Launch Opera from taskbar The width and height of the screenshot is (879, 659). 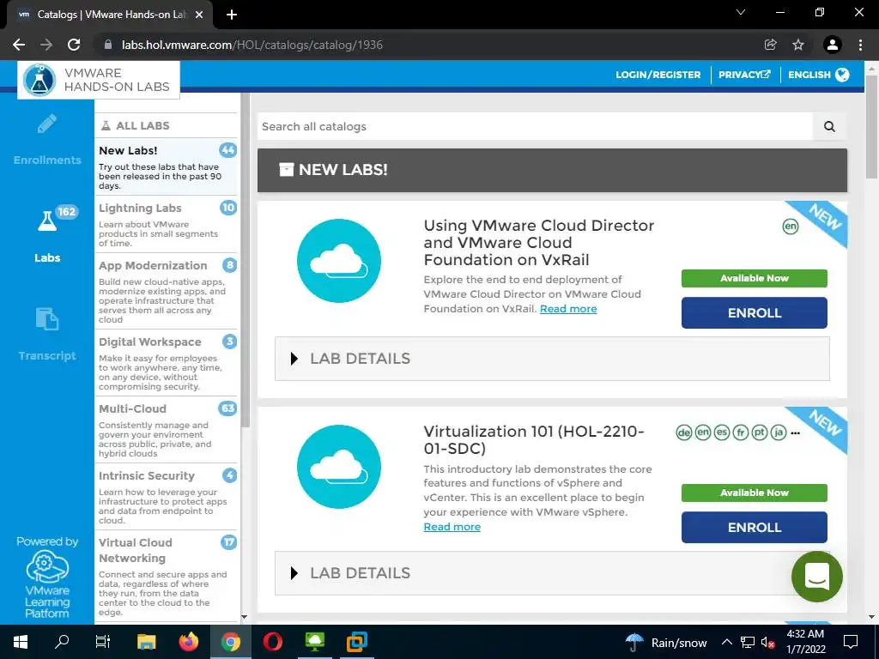pos(272,642)
